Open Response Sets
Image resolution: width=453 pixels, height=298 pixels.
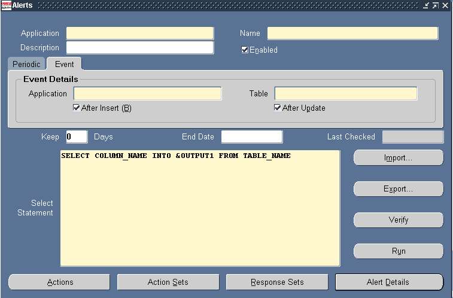(x=277, y=282)
